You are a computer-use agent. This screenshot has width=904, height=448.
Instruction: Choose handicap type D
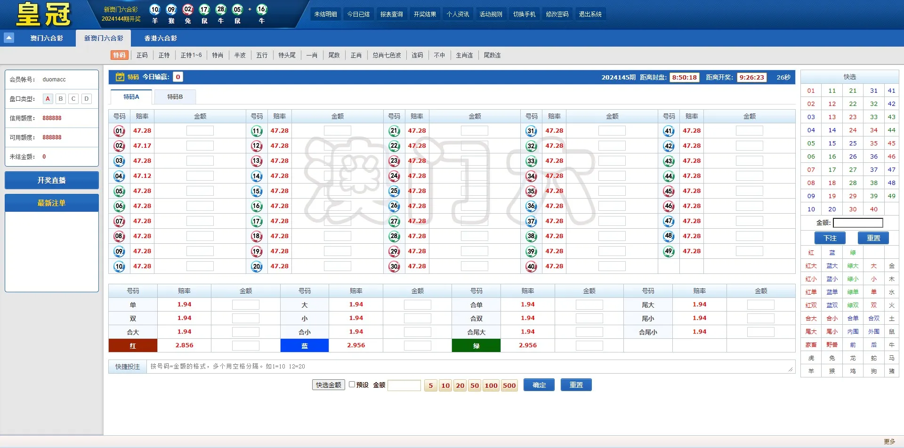click(x=86, y=99)
